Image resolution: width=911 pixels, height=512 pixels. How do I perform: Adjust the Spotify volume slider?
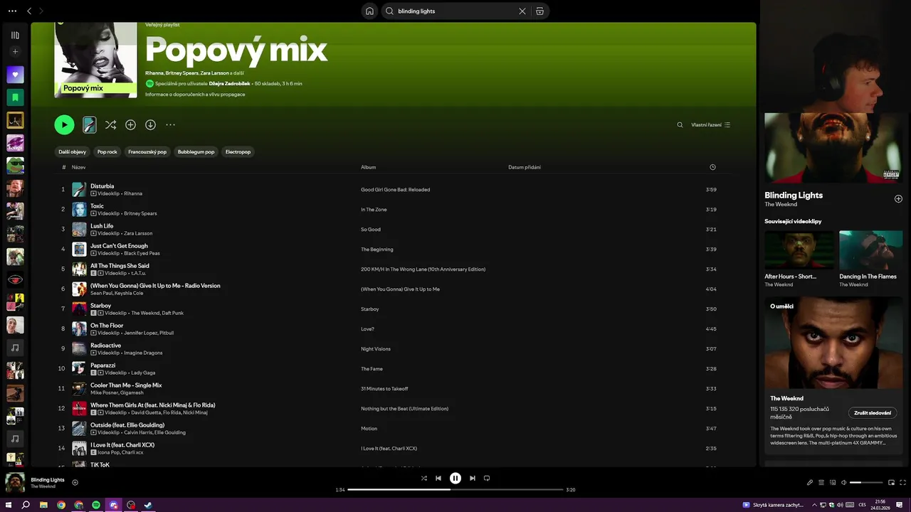[865, 482]
